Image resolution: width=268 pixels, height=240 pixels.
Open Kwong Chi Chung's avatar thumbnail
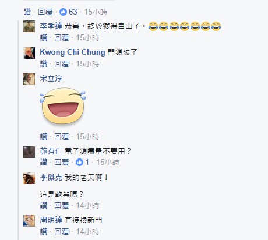(x=29, y=53)
